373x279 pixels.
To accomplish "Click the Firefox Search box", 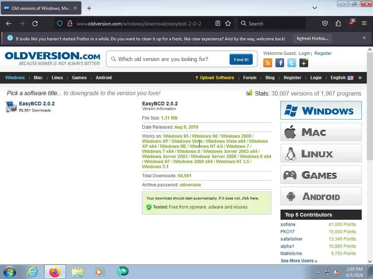I will click(272, 24).
